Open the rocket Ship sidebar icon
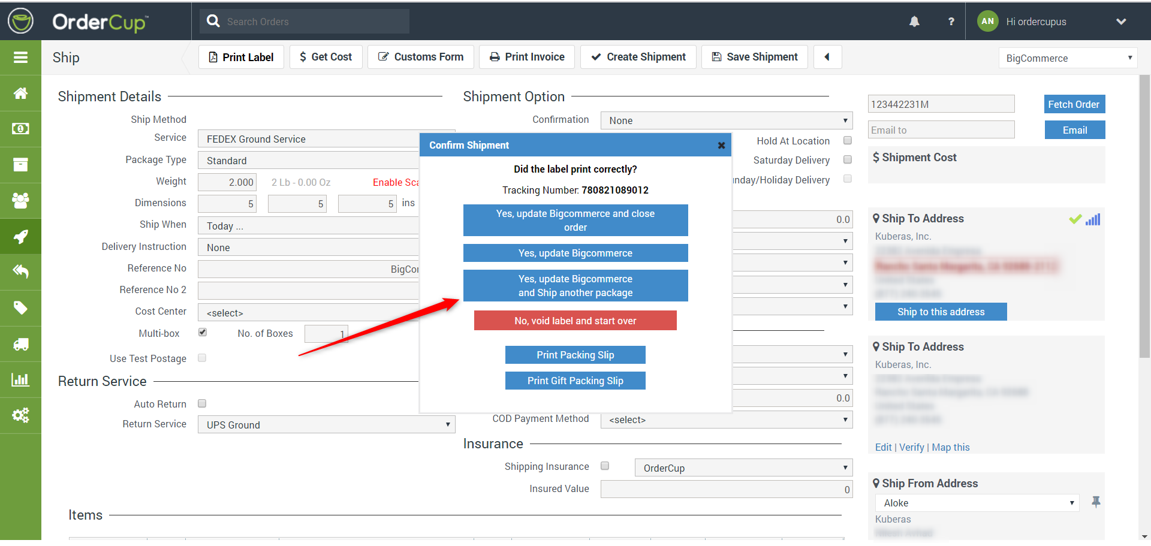Viewport: 1151px width, 546px height. tap(20, 237)
